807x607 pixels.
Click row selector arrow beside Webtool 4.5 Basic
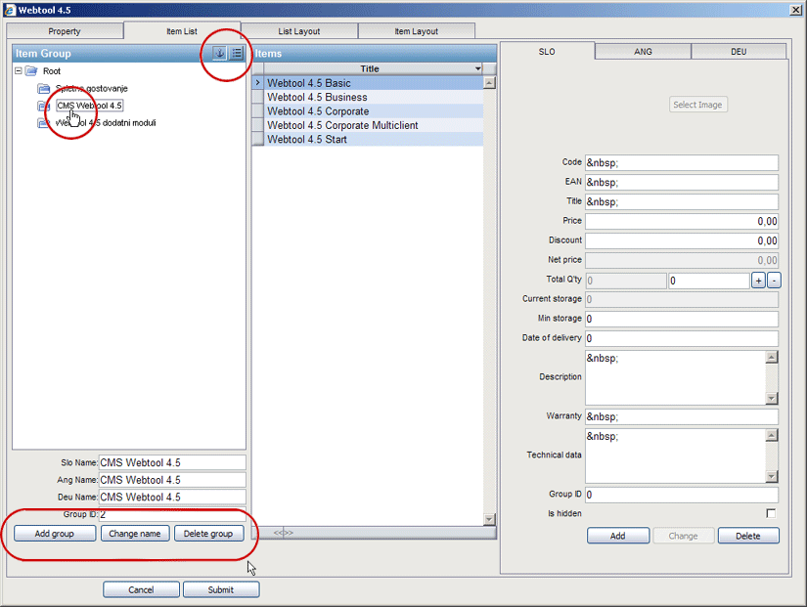(x=258, y=83)
